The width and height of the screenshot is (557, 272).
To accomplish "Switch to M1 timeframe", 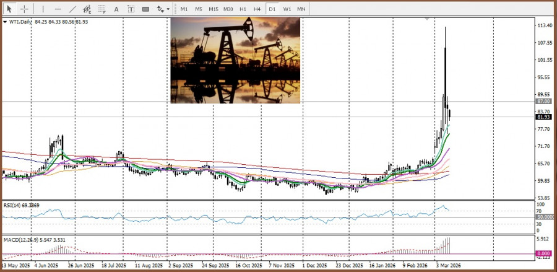I will pos(184,9).
